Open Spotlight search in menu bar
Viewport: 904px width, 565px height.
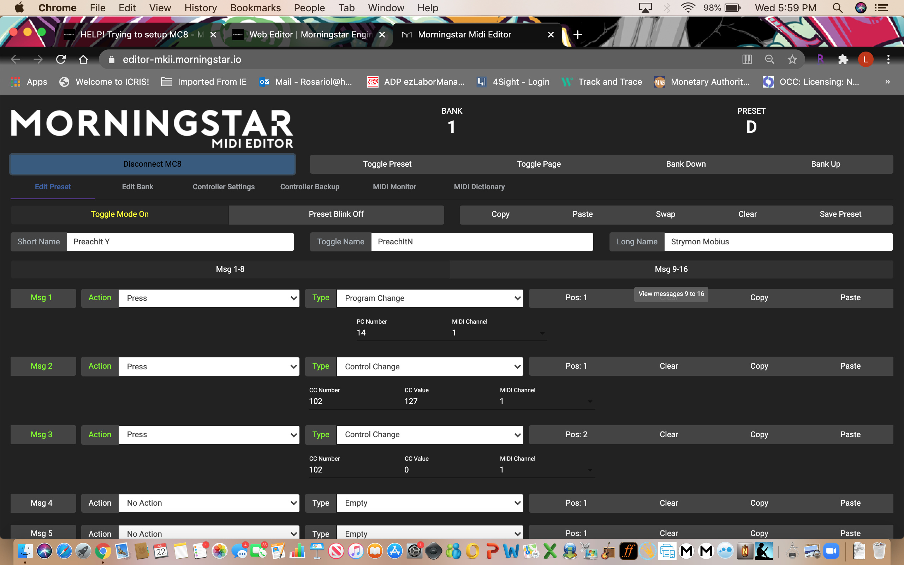pyautogui.click(x=838, y=8)
